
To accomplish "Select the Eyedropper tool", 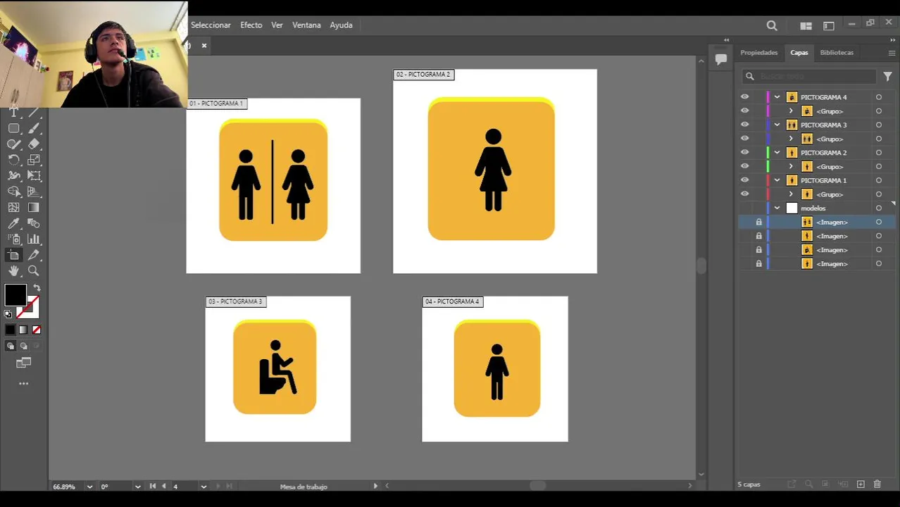I will 13,223.
